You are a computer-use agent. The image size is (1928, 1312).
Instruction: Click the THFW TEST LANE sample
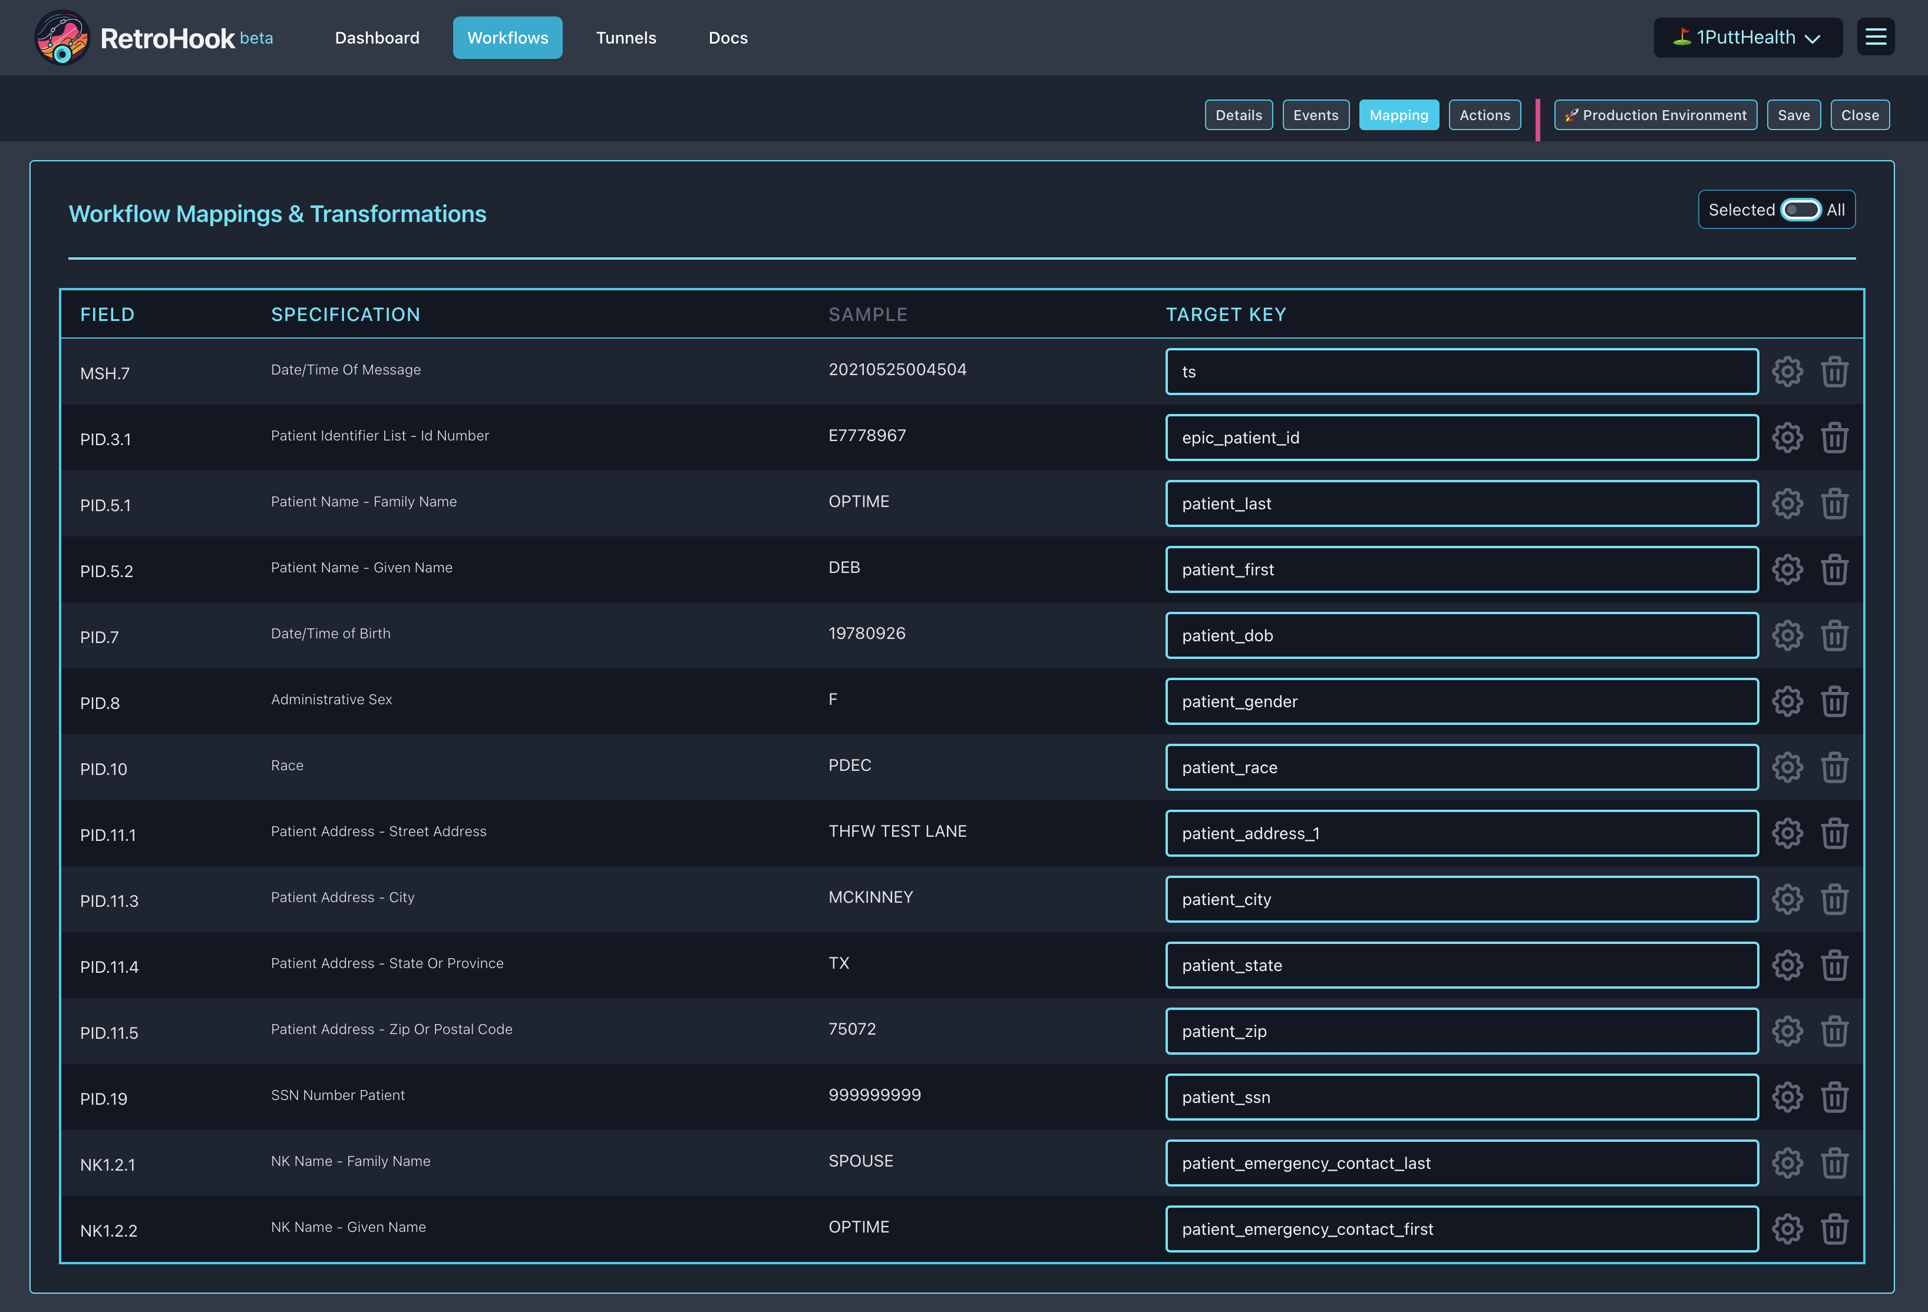897,831
